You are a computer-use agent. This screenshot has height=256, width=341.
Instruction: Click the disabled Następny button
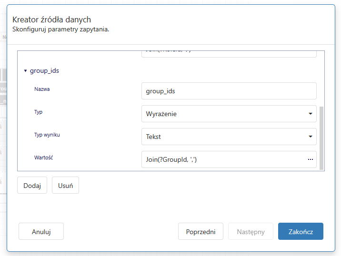(x=251, y=232)
